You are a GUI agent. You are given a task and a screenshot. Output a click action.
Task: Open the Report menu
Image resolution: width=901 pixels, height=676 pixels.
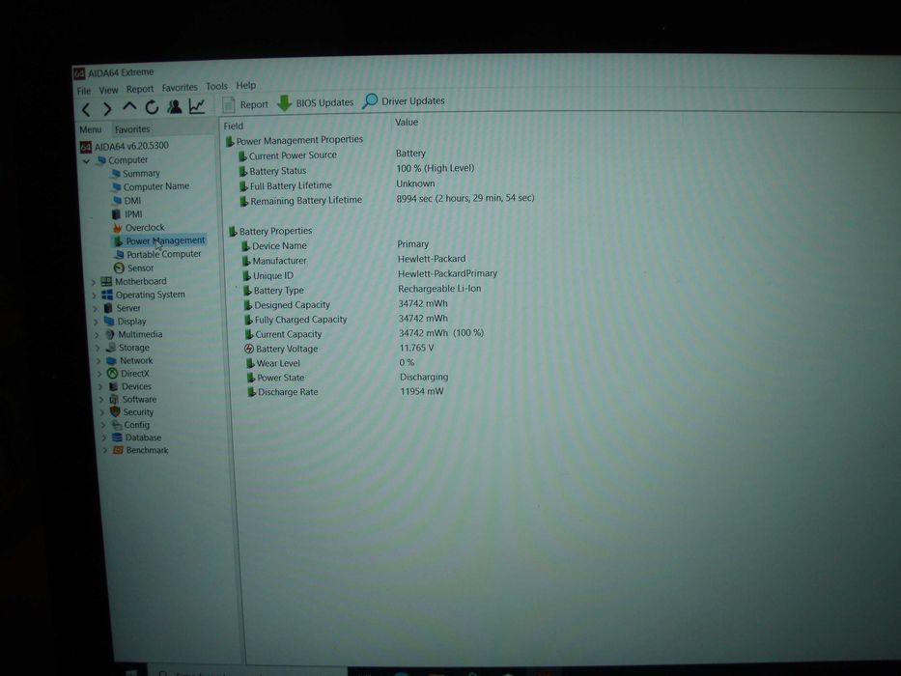140,89
